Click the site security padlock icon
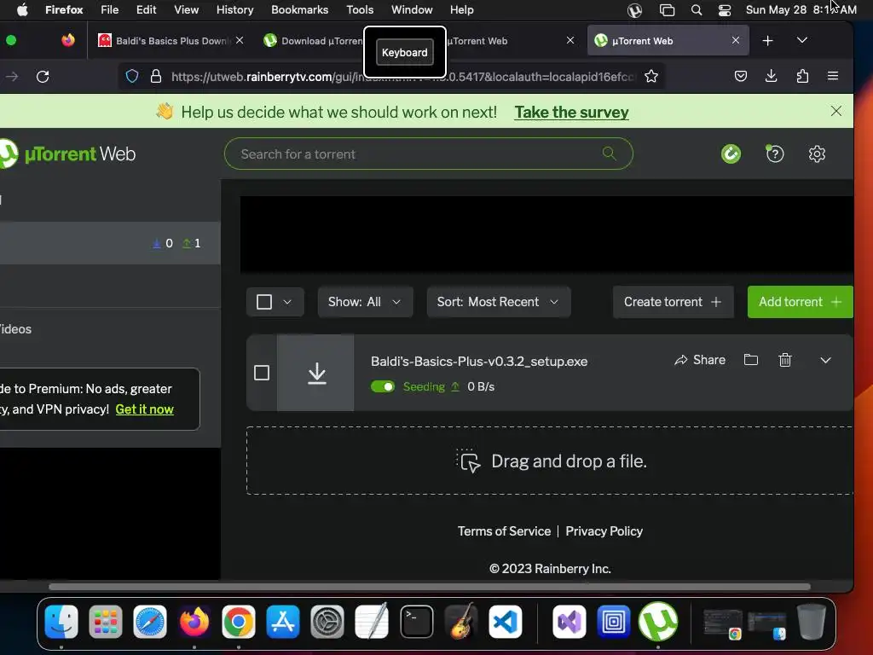873x655 pixels. [x=156, y=76]
